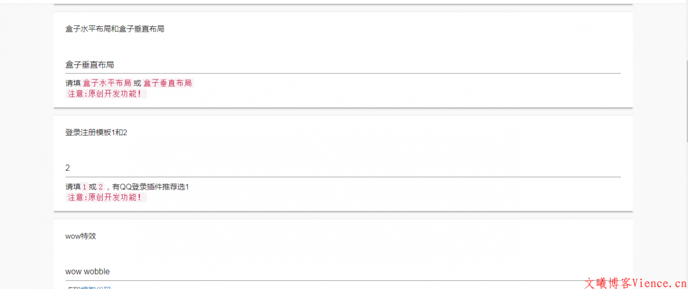Click the 注意:原创开发功能! note under box layout
Viewport: 688px width, 289px height.
105,94
